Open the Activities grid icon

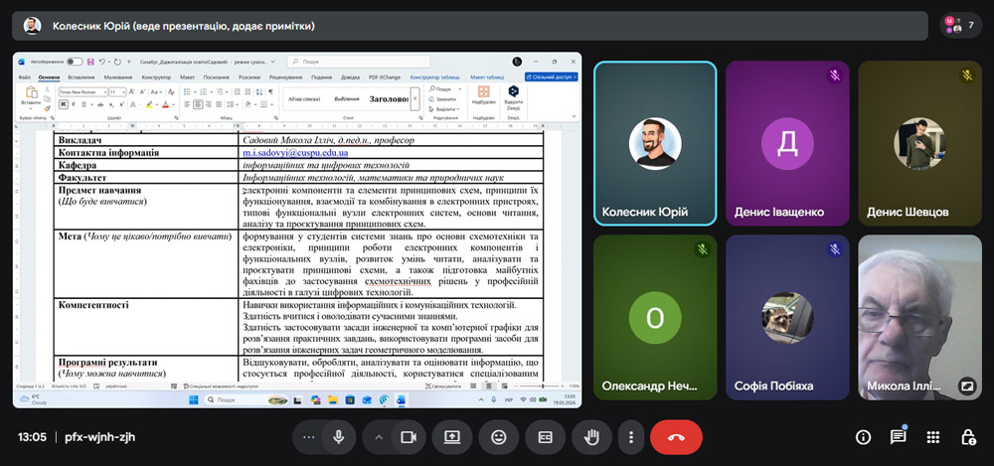tap(932, 437)
